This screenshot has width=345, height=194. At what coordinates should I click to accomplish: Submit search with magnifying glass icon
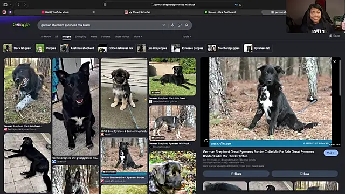(187, 25)
